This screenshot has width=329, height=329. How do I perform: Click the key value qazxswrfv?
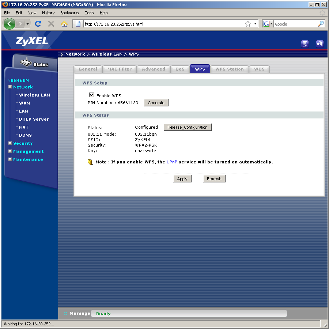pos(145,151)
